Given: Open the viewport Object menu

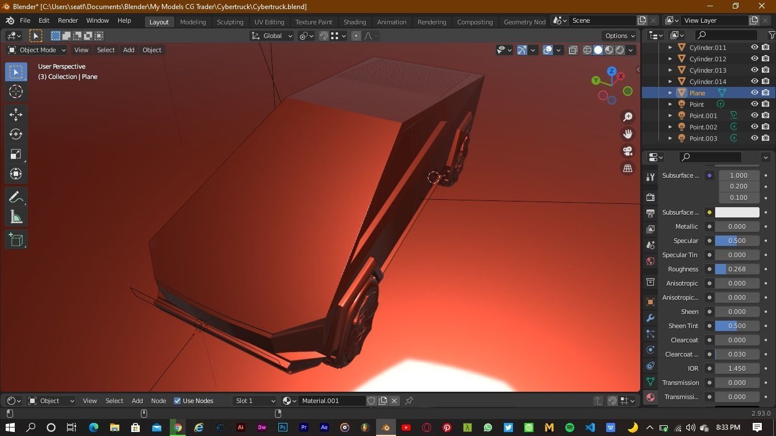Looking at the screenshot, I should (152, 50).
